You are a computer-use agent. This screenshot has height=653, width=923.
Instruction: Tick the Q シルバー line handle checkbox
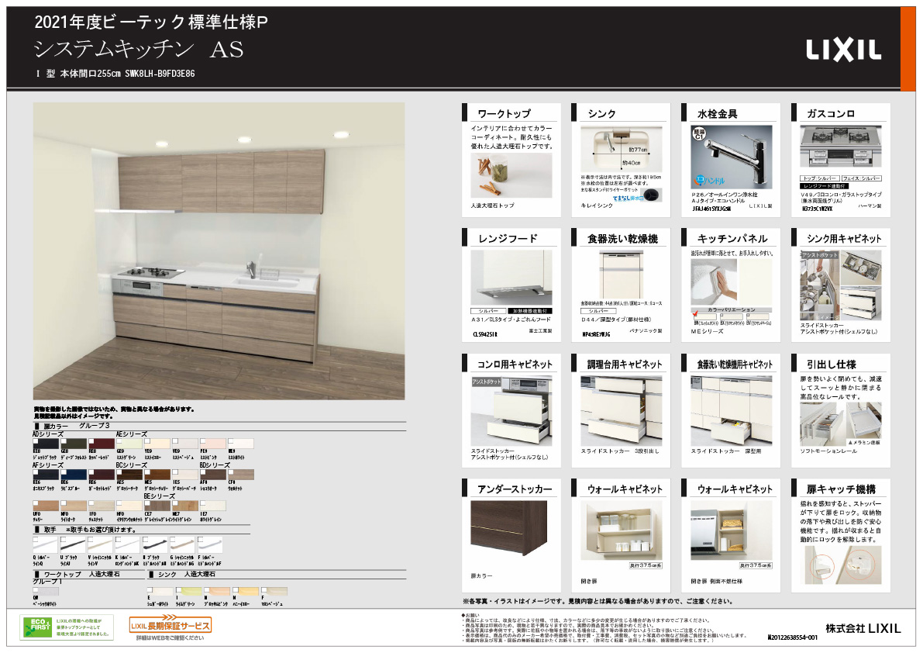36,539
